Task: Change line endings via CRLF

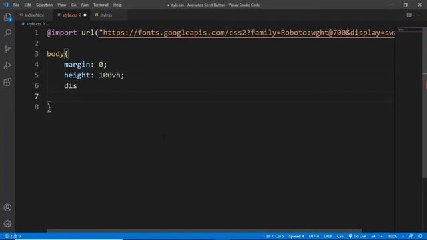Action: (328, 236)
